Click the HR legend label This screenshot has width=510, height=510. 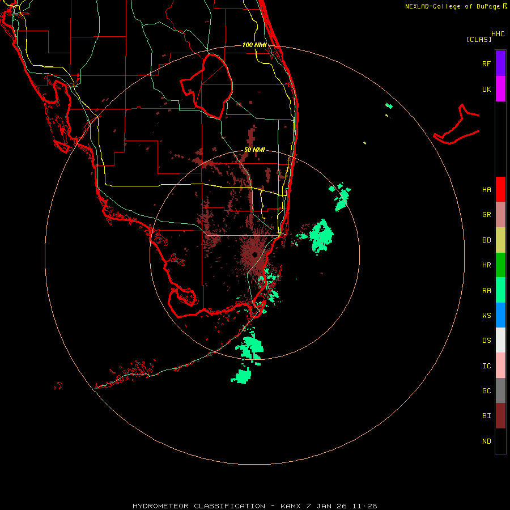pyautogui.click(x=486, y=265)
